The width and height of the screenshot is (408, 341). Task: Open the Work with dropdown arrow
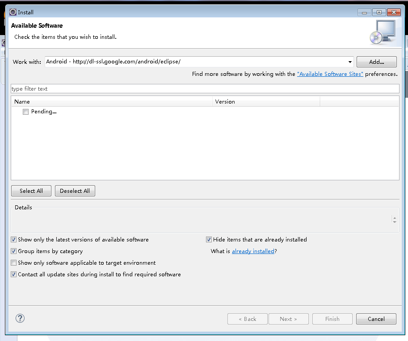(x=350, y=62)
